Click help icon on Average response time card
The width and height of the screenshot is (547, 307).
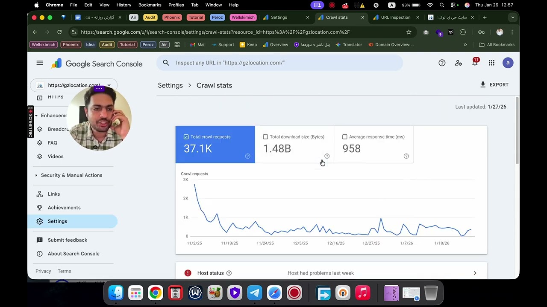click(x=406, y=156)
